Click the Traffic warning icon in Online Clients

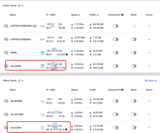(x=98, y=15)
